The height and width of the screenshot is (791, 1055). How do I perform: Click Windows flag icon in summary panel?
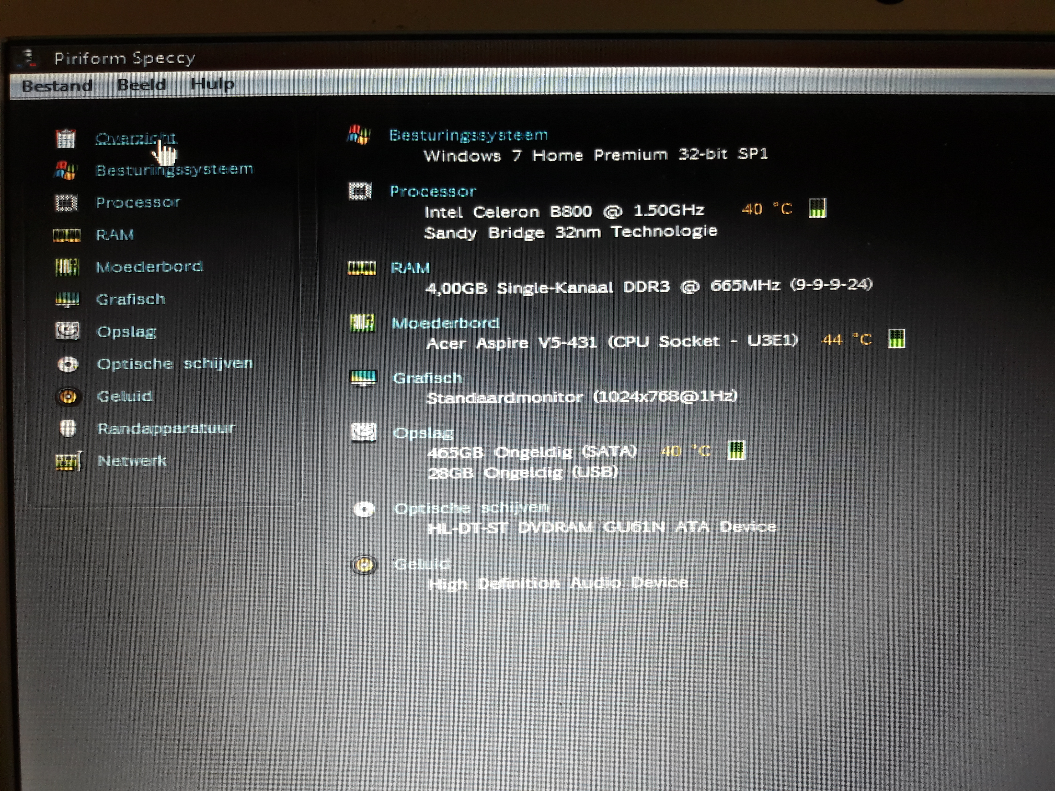(359, 134)
